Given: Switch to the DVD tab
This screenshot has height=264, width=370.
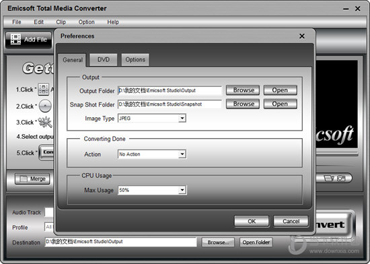Looking at the screenshot, I should coord(104,59).
